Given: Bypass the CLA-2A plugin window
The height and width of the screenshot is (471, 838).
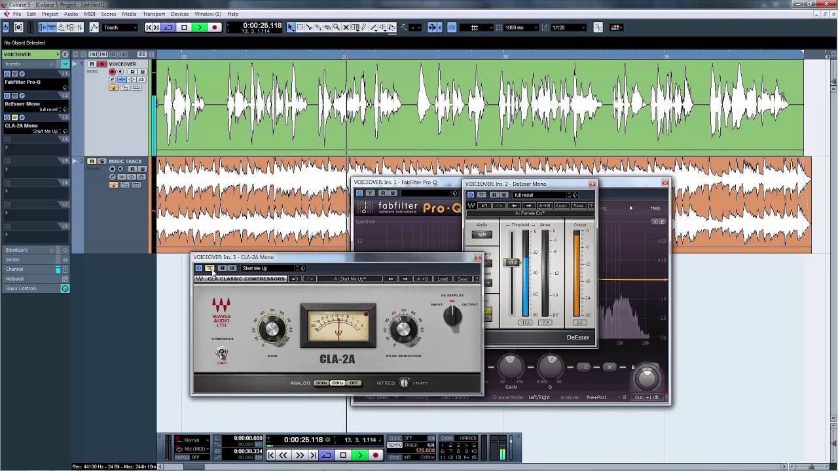Looking at the screenshot, I should coord(209,268).
